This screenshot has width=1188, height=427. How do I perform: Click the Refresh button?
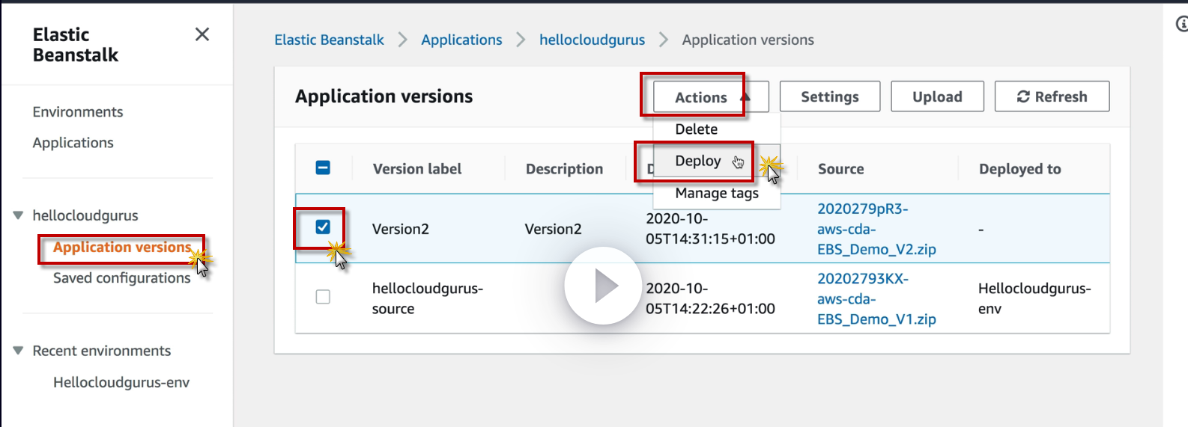[1052, 96]
